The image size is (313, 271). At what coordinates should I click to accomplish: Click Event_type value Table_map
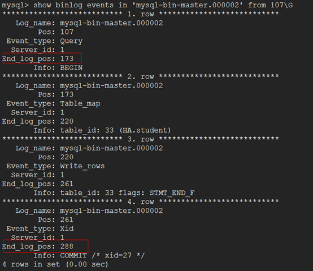click(80, 104)
